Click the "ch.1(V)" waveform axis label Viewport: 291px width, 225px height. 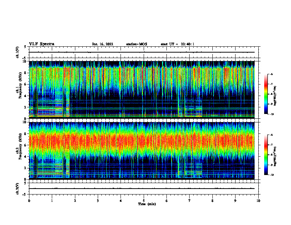tap(17, 52)
